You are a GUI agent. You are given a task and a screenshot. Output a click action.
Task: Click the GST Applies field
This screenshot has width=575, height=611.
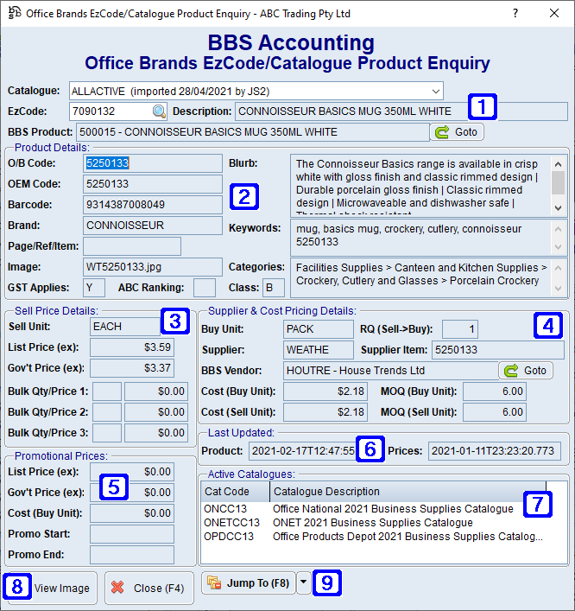pyautogui.click(x=94, y=288)
